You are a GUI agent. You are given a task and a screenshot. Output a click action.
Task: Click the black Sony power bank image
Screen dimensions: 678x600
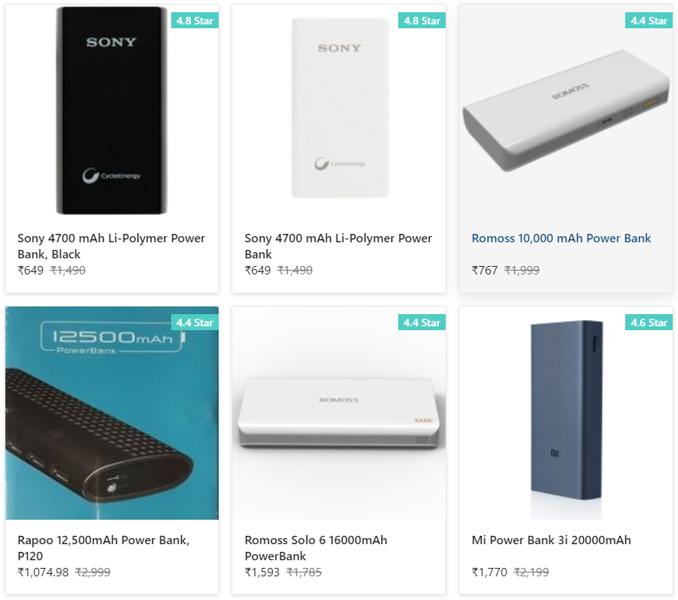tap(112, 111)
